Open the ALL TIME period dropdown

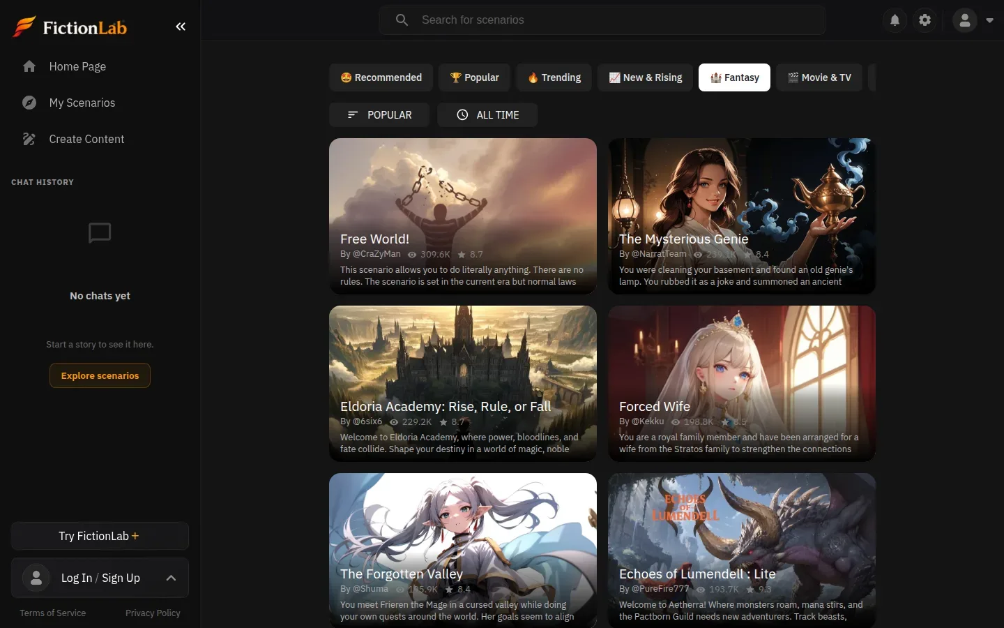(x=487, y=115)
